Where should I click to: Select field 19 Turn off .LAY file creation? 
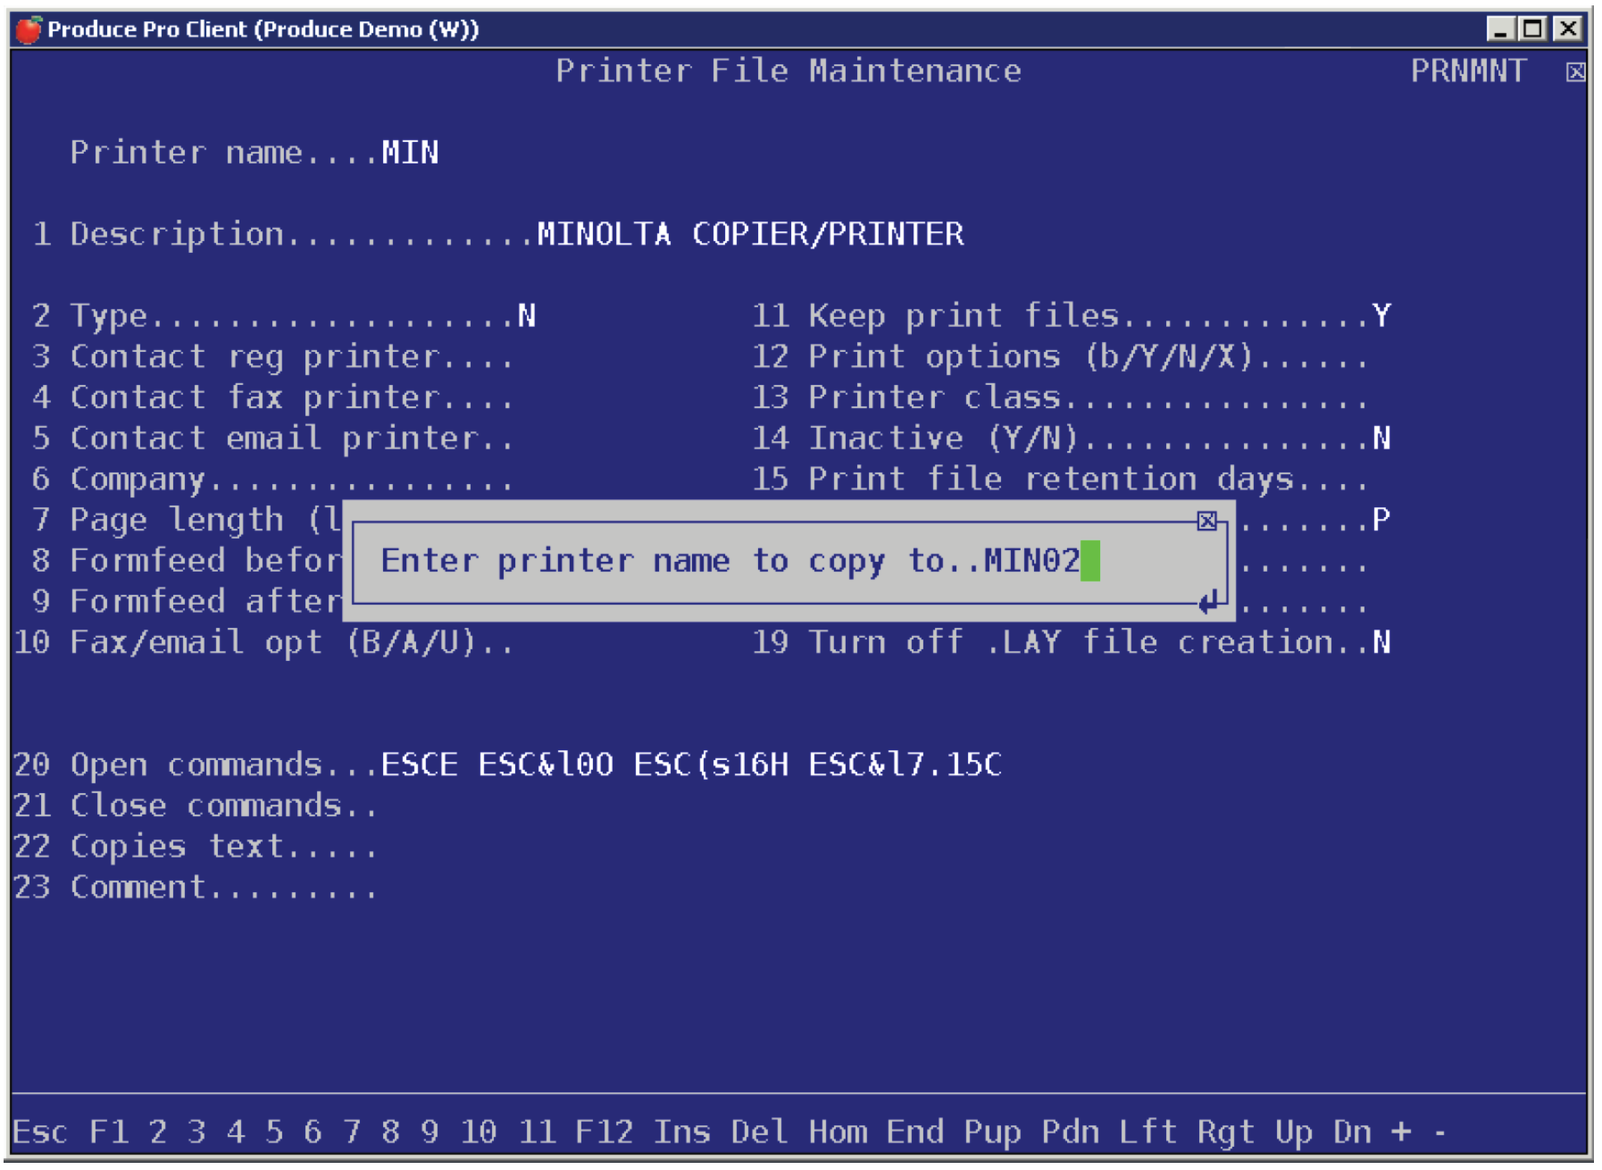point(1072,642)
